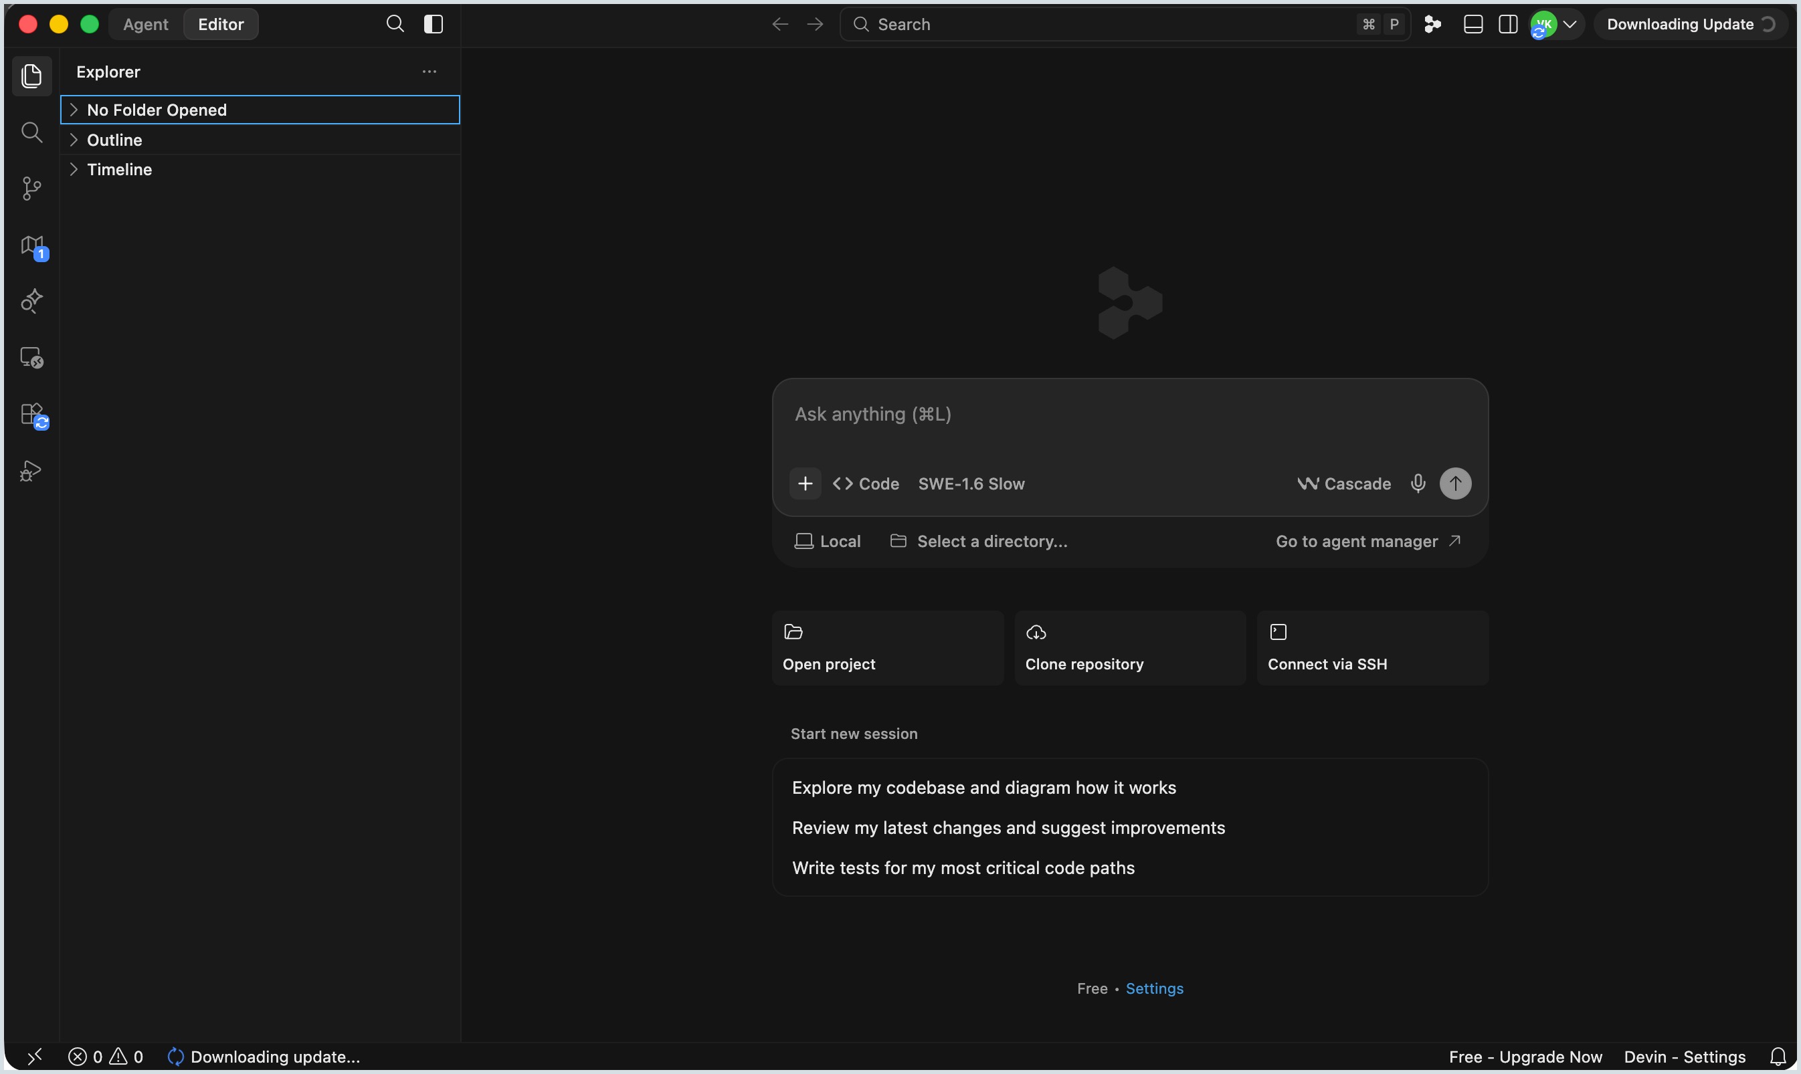Open the blue Settings link under Free
Screen dimensions: 1801x1074
point(1155,988)
